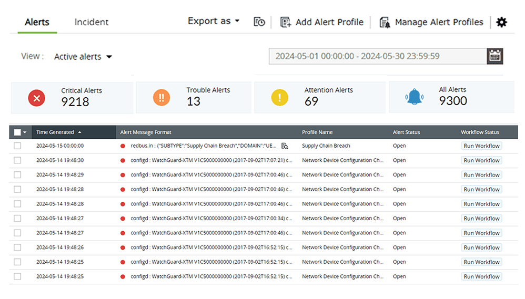Click the orange Trouble Alerts icon
This screenshot has width=525, height=299.
(161, 97)
